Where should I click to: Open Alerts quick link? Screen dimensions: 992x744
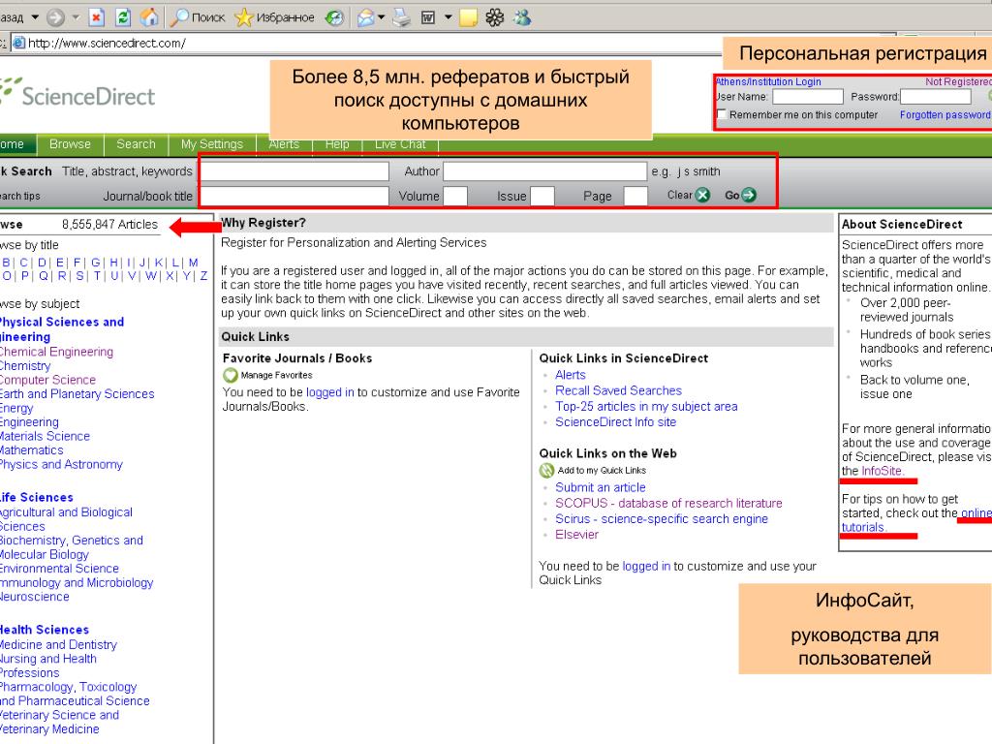(x=571, y=375)
